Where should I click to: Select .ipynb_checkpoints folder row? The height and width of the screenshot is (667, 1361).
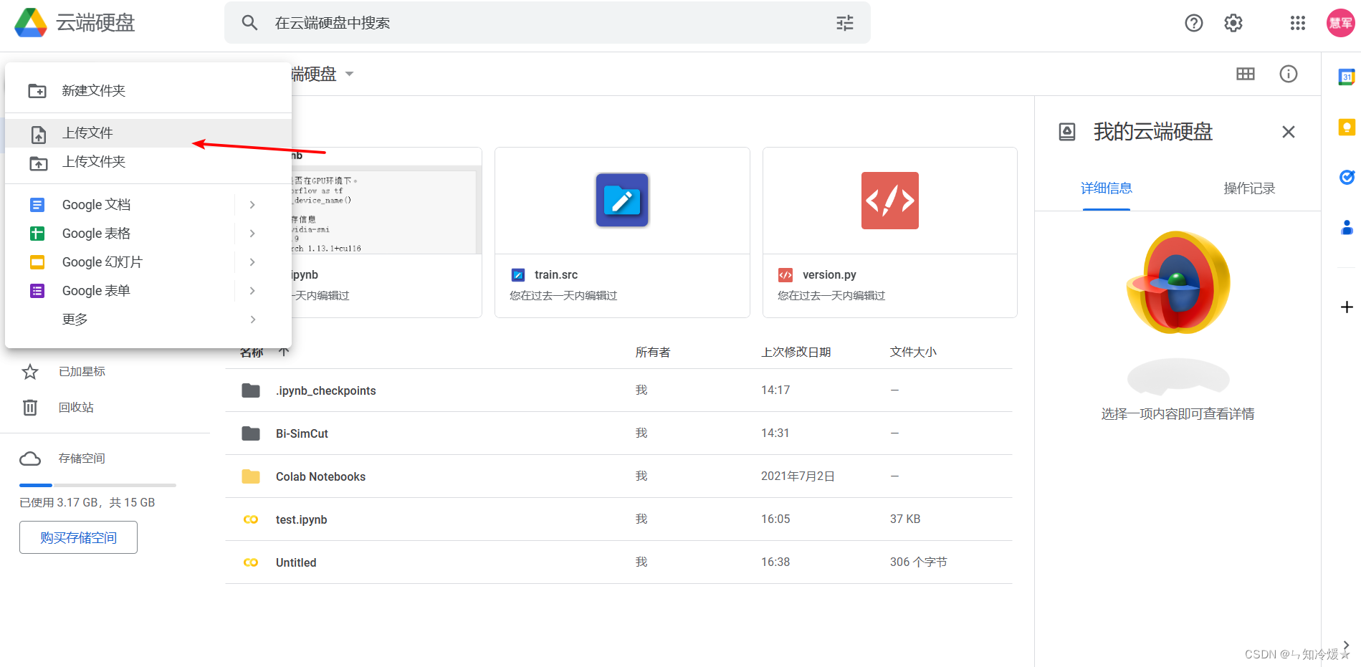[x=619, y=390]
